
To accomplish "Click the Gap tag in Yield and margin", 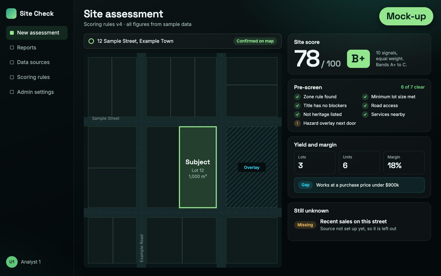I will [305, 185].
